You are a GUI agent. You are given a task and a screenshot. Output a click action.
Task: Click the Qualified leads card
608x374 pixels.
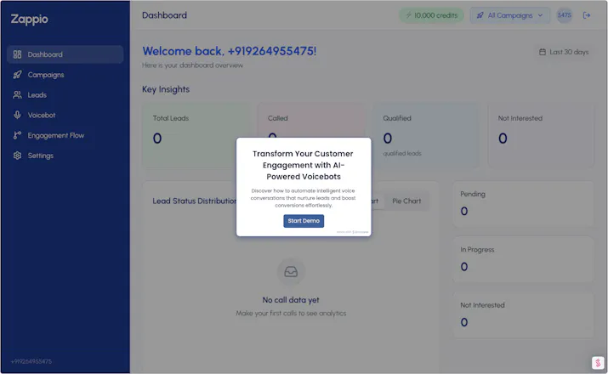[x=425, y=135]
